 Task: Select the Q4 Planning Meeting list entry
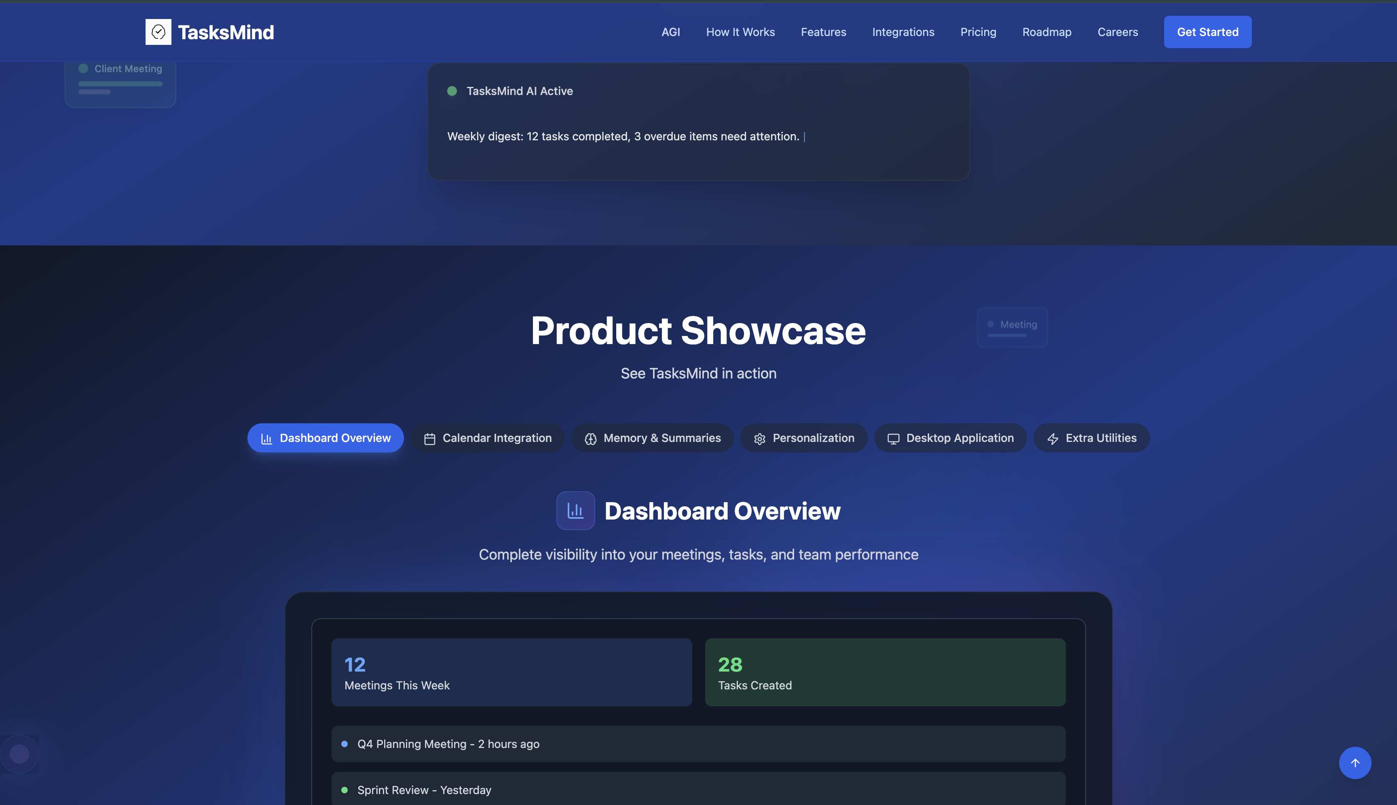(697, 744)
